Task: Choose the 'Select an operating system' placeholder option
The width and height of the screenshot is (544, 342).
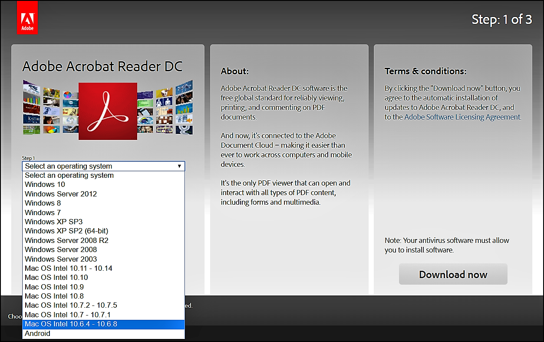Action: click(103, 176)
